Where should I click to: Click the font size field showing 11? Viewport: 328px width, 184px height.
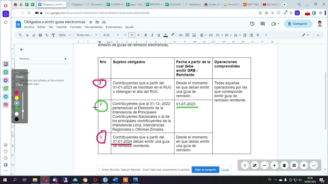pos(132,35)
